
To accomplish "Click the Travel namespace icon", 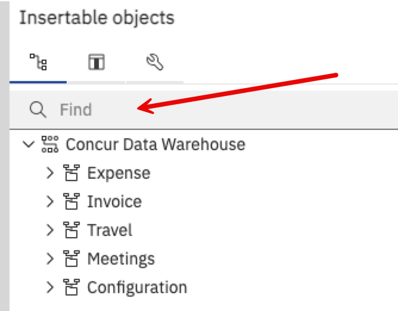I will tap(71, 231).
